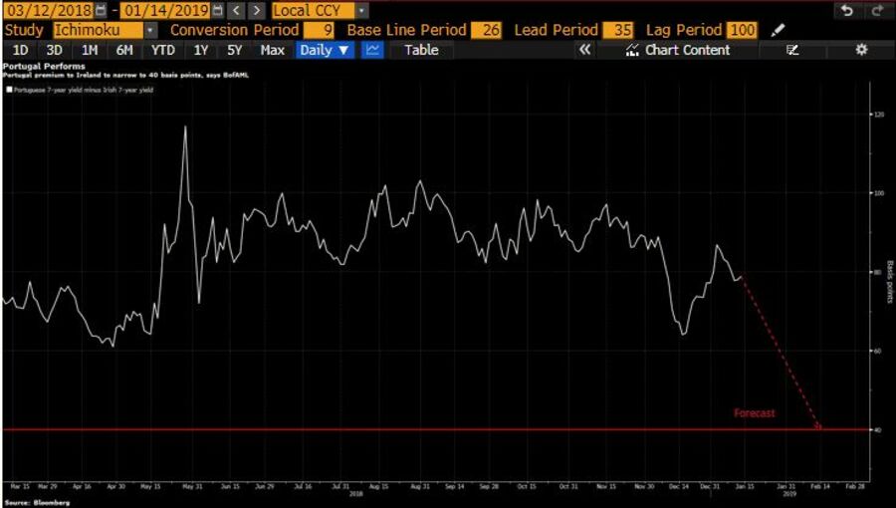
Task: Select the 1Y time range
Action: (200, 50)
